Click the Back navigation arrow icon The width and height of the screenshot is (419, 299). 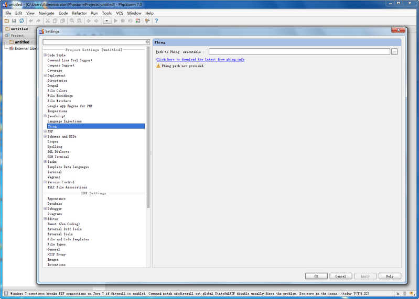coord(89,21)
